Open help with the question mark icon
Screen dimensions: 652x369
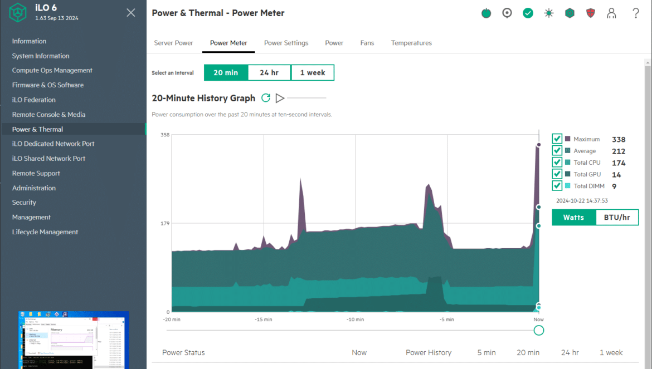[636, 13]
